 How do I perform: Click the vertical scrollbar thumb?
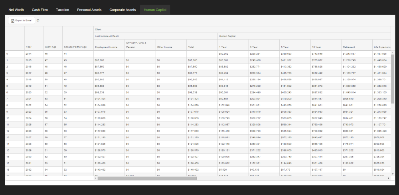click(x=392, y=78)
